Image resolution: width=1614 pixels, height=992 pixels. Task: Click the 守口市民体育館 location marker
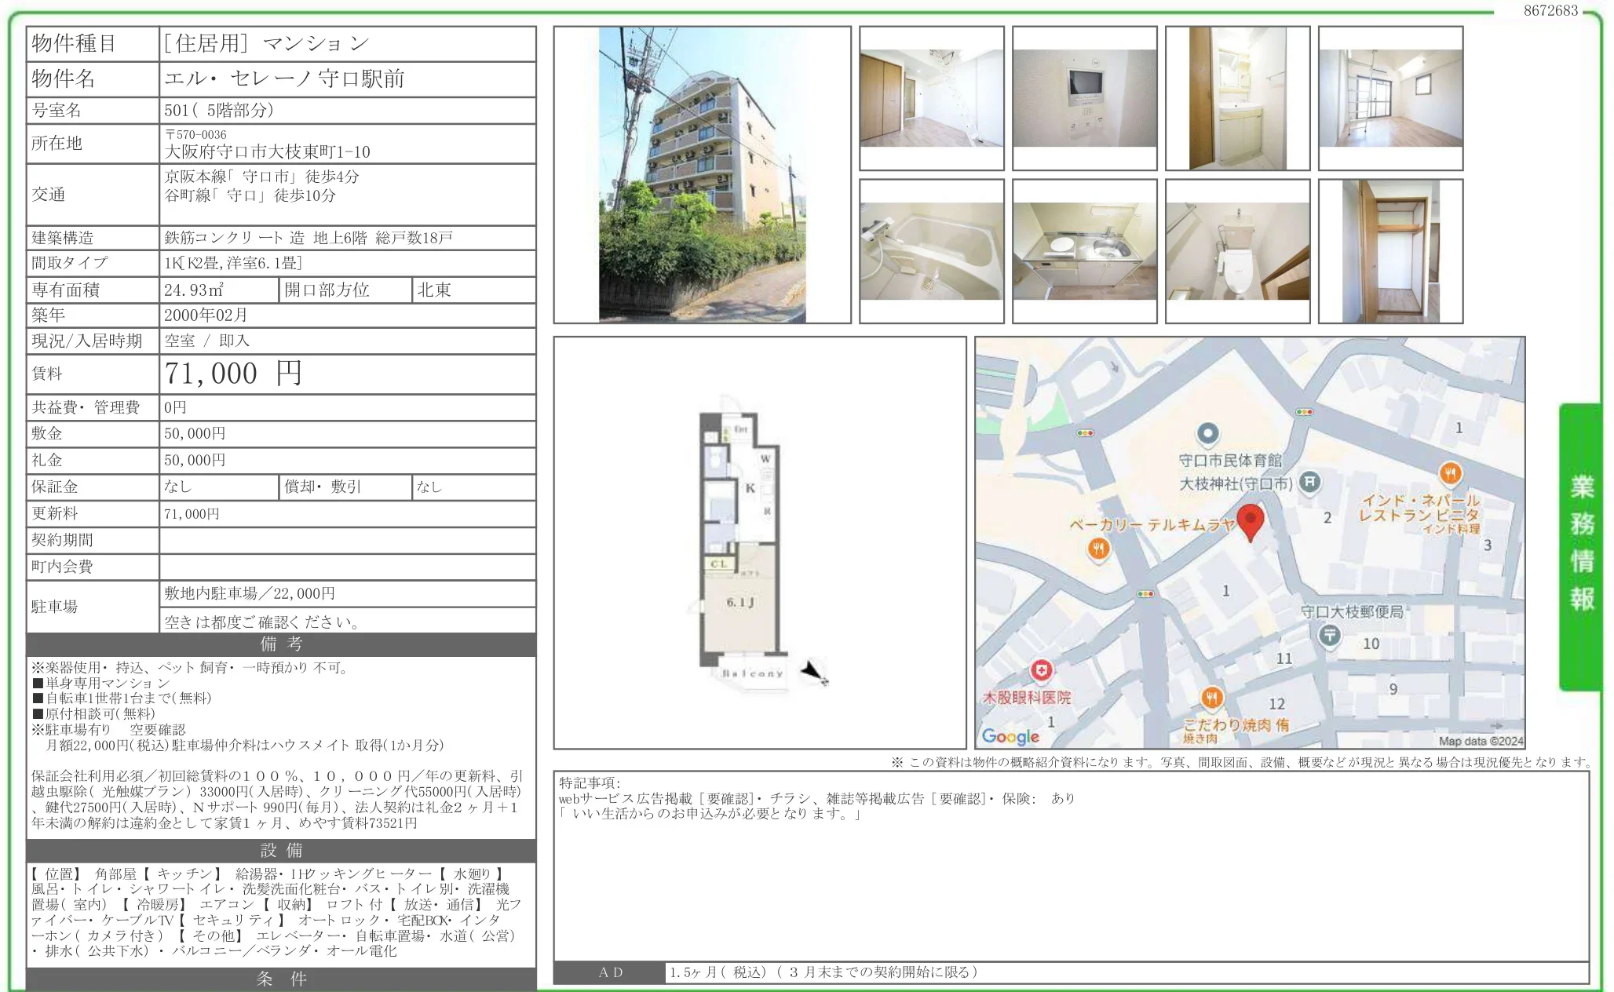pyautogui.click(x=1208, y=433)
